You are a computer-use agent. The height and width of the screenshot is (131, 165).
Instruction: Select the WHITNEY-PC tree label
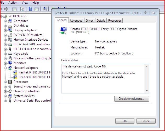click(18, 16)
